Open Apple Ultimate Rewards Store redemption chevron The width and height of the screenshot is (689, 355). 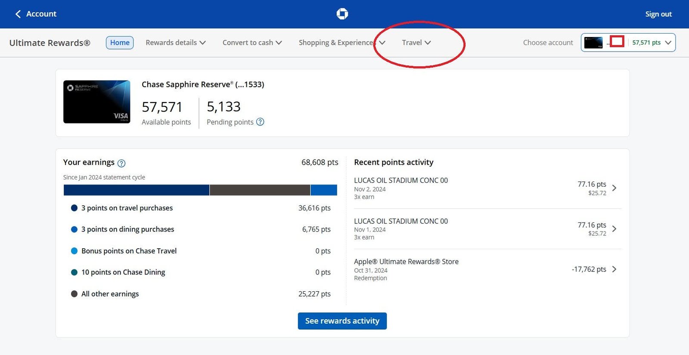click(615, 269)
